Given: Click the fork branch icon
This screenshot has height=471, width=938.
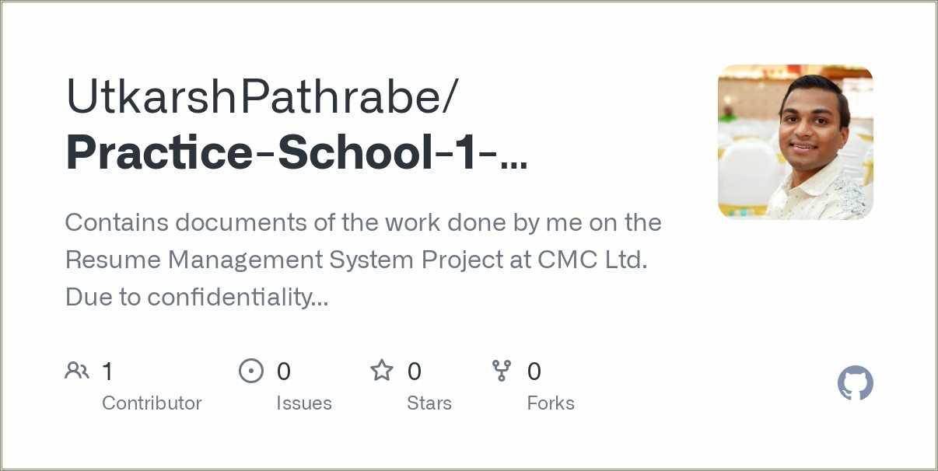Looking at the screenshot, I should pos(502,371).
